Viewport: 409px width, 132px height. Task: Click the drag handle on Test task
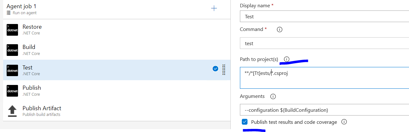point(224,69)
